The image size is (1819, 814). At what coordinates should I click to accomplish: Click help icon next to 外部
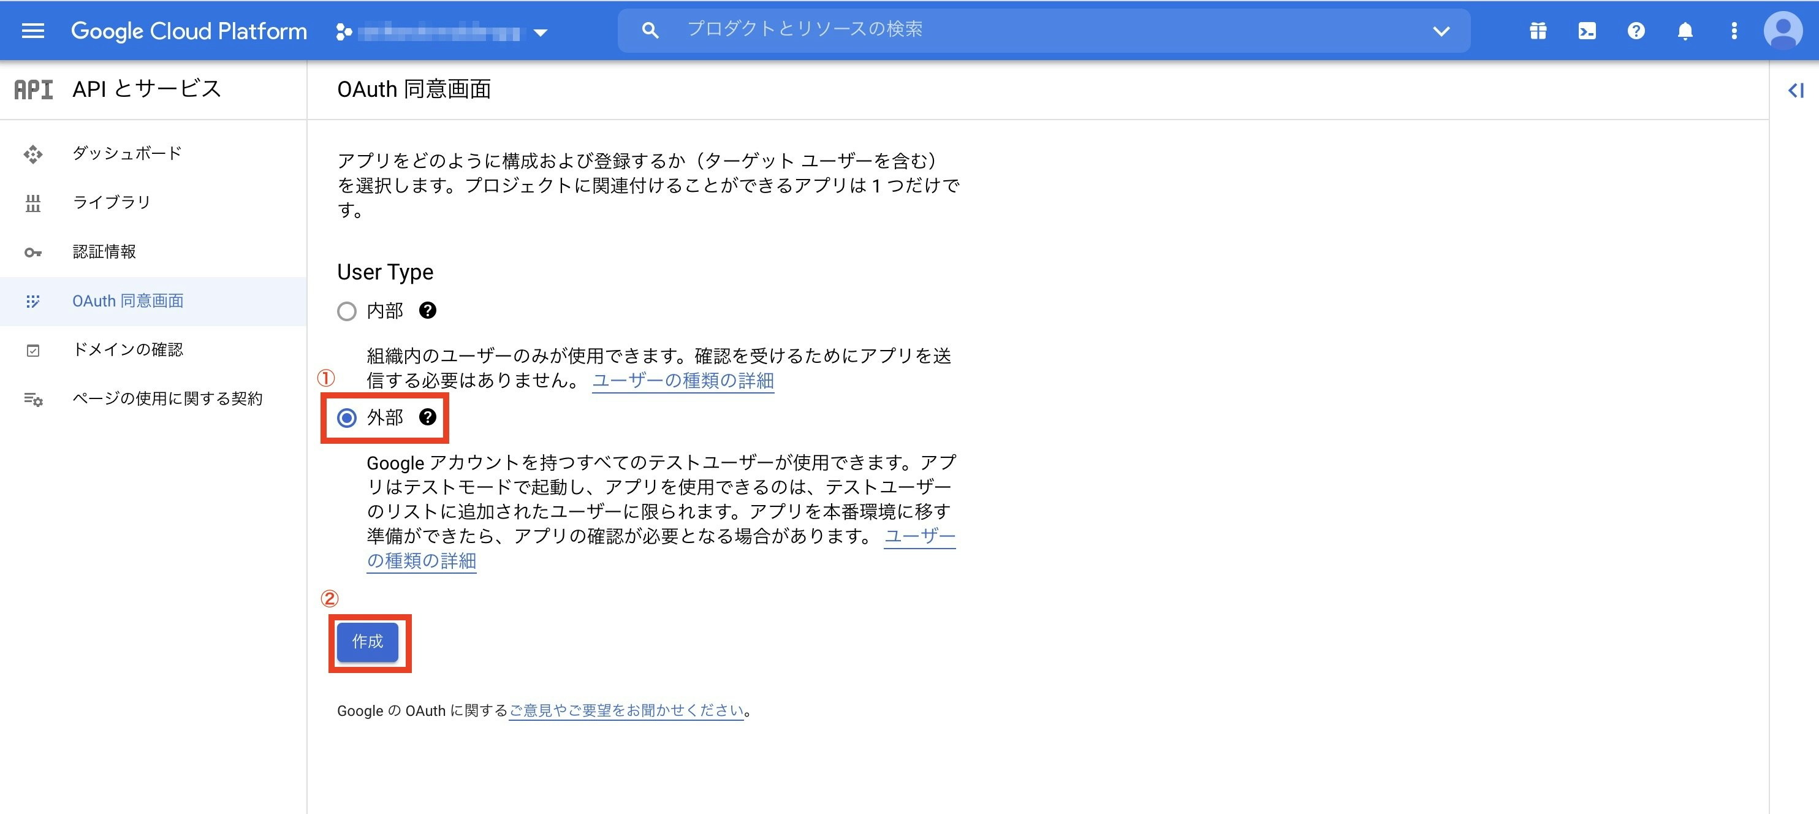point(427,417)
